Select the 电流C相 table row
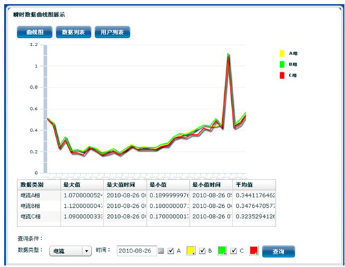The width and height of the screenshot is (345, 267). pyautogui.click(x=146, y=217)
